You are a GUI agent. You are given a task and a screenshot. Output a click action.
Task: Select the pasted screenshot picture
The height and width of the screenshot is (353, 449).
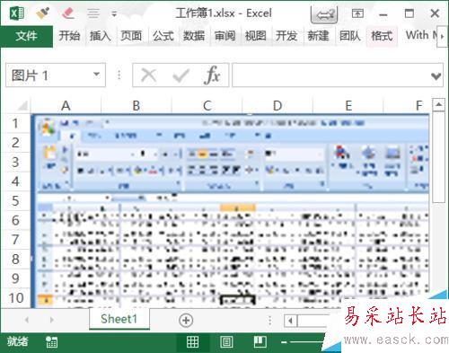pos(231,211)
